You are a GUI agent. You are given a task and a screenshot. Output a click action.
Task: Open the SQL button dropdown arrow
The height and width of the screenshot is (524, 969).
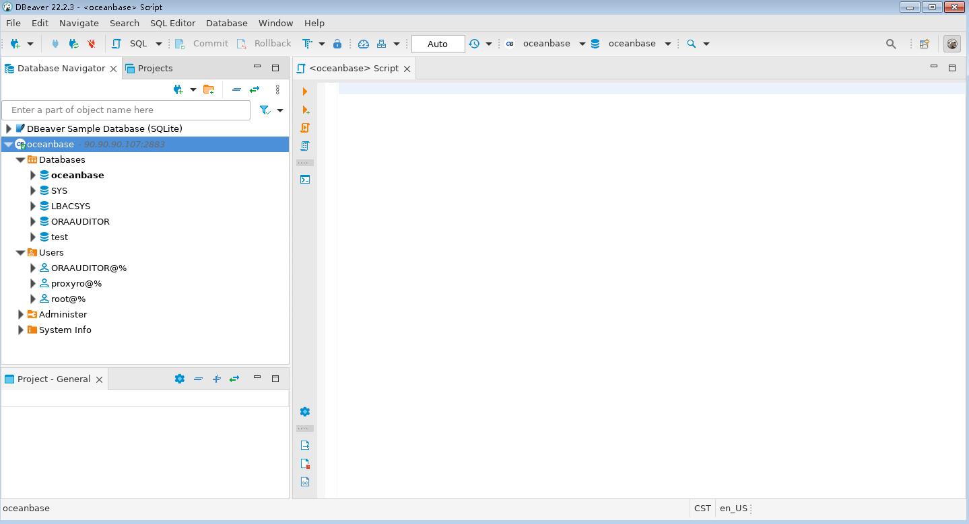(159, 44)
